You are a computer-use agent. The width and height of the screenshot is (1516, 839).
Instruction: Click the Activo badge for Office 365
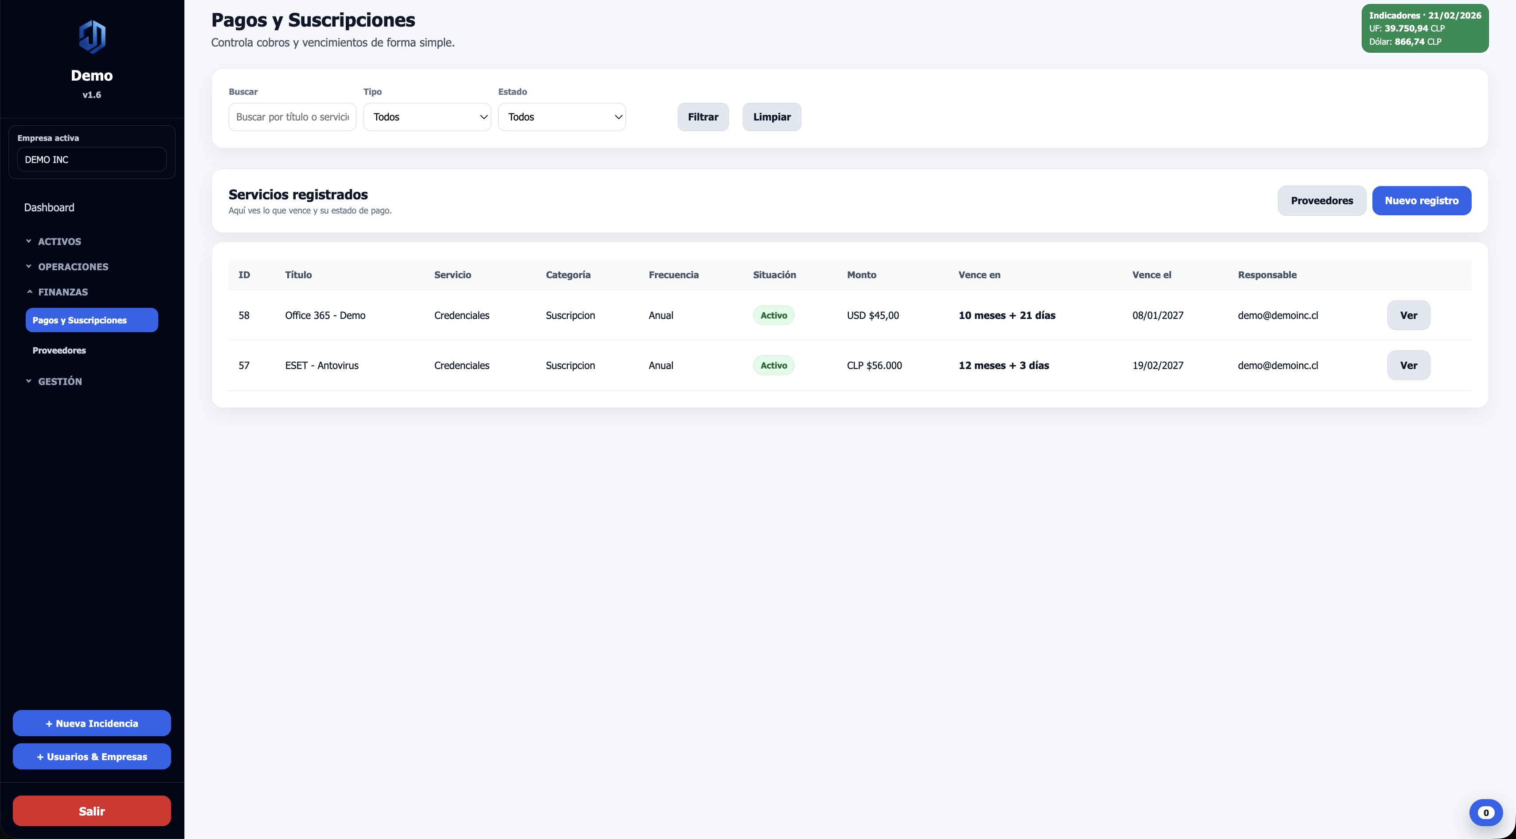click(x=774, y=315)
